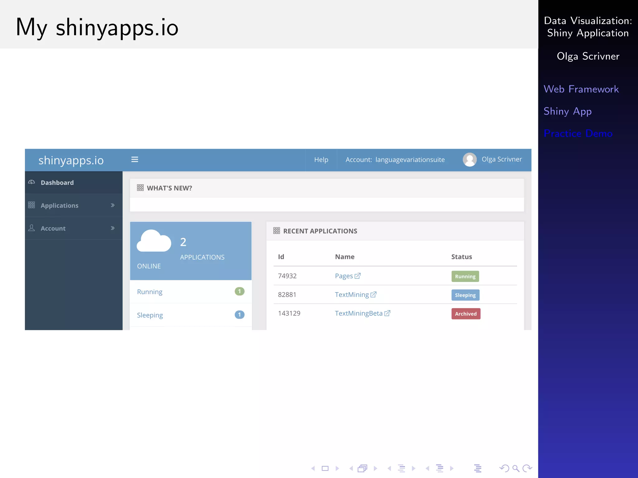Click the go forward curved arrow icon
The image size is (638, 478).
[x=527, y=468]
